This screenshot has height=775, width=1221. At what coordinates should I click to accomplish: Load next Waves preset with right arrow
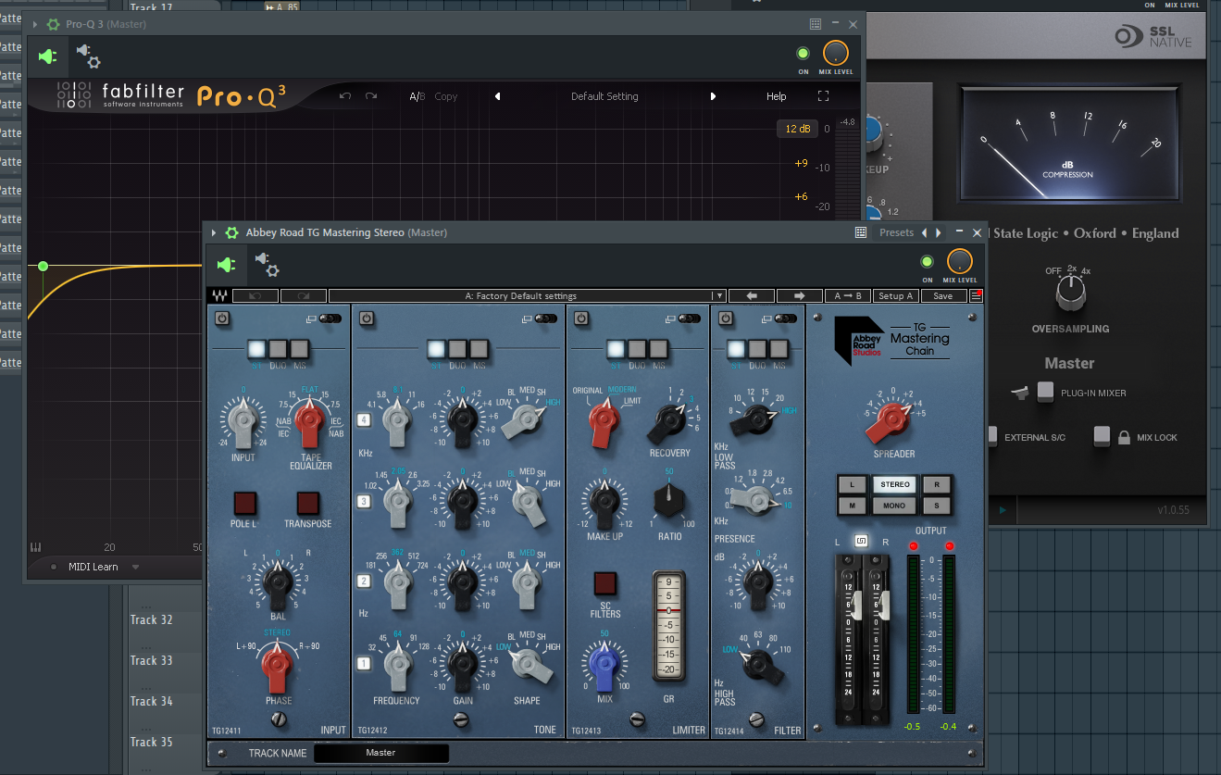pyautogui.click(x=800, y=296)
